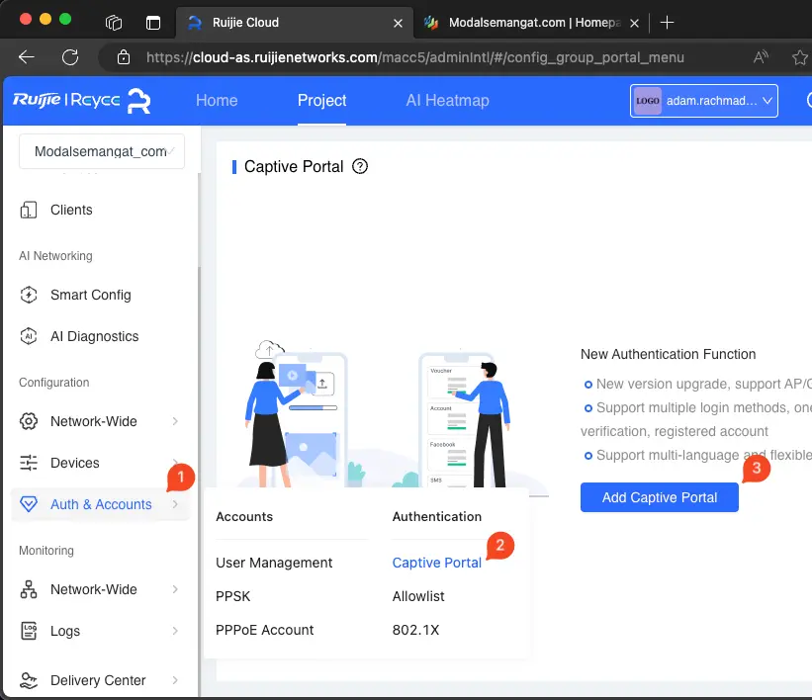Image resolution: width=812 pixels, height=700 pixels.
Task: Click the Configuration Network-Wide gear icon
Action: pyautogui.click(x=29, y=421)
